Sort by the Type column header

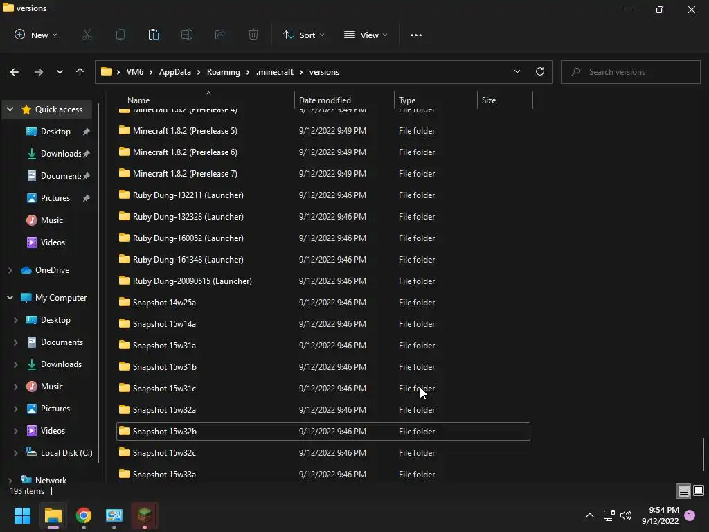click(x=436, y=100)
